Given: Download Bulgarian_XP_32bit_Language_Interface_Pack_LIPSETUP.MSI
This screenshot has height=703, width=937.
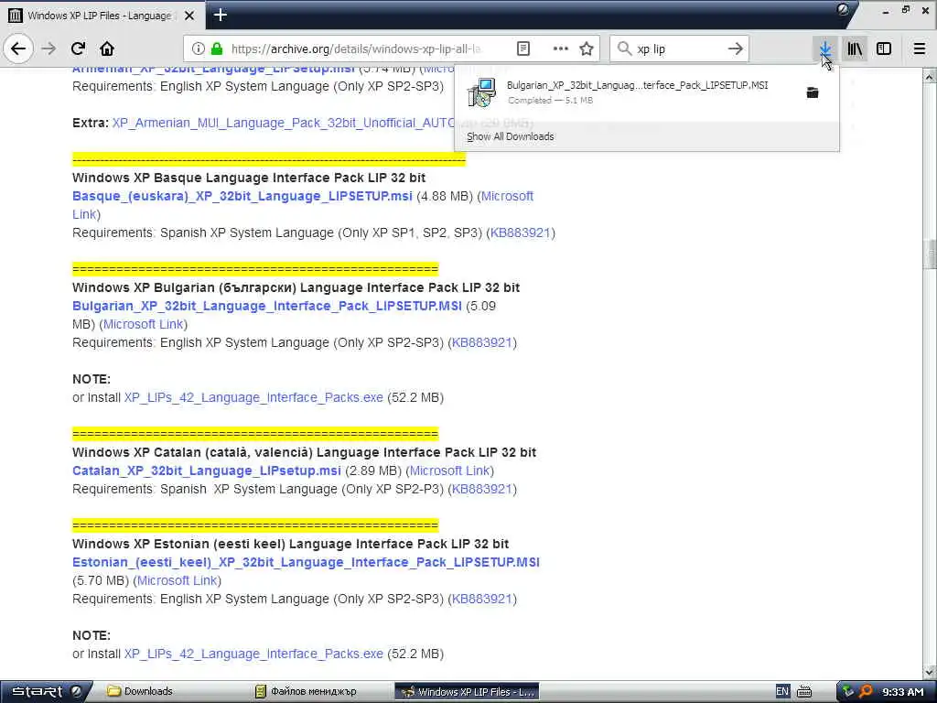Looking at the screenshot, I should tap(267, 306).
